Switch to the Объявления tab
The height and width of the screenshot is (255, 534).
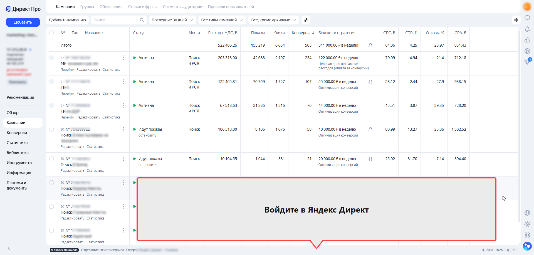[x=111, y=7]
